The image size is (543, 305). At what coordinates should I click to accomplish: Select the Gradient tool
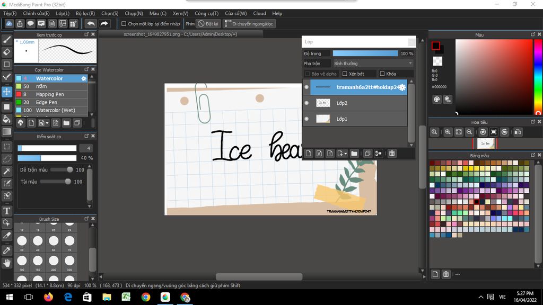coord(6,131)
